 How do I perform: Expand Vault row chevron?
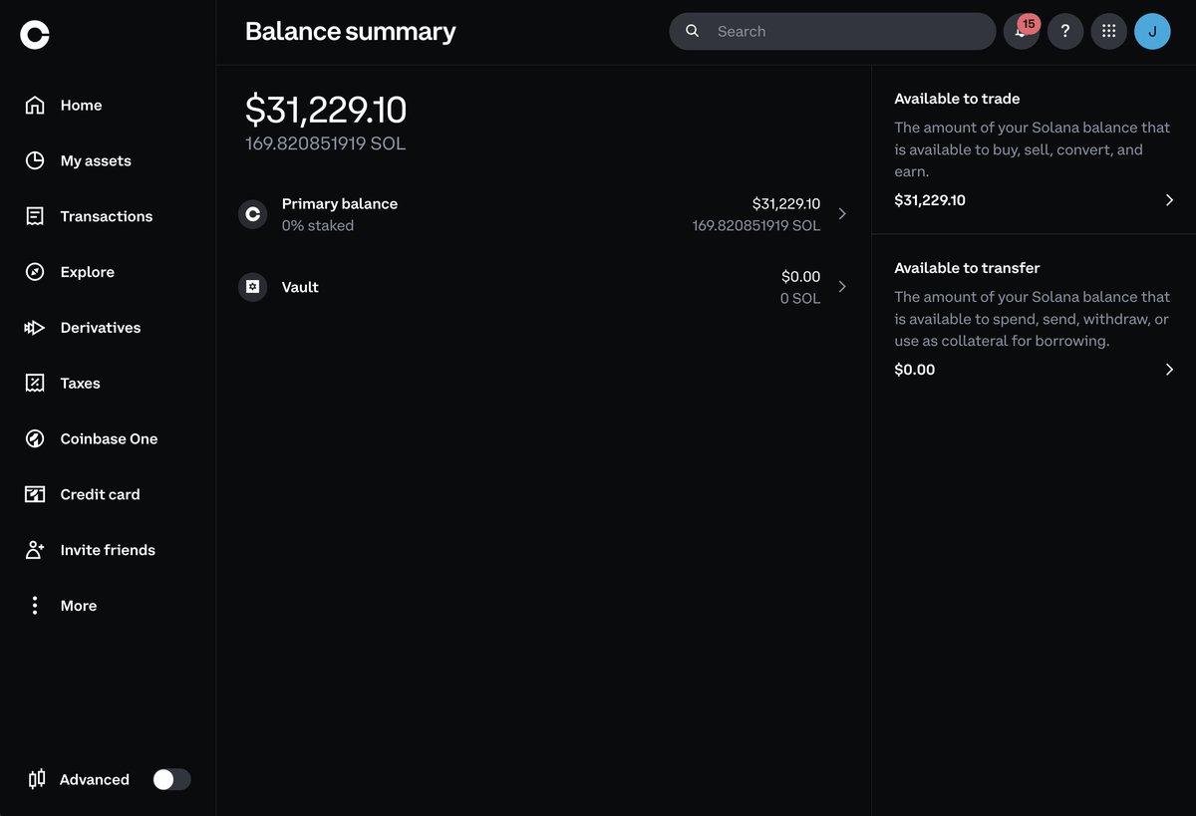coord(842,287)
